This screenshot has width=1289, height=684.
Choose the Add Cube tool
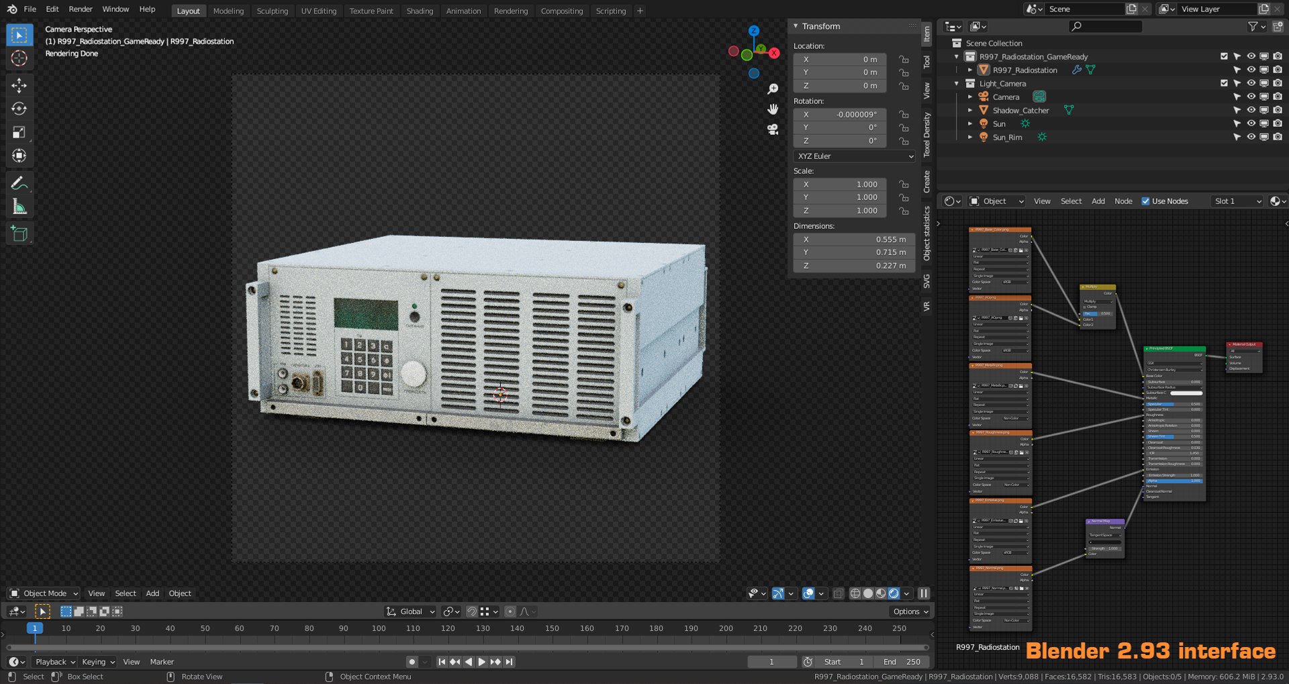tap(19, 234)
